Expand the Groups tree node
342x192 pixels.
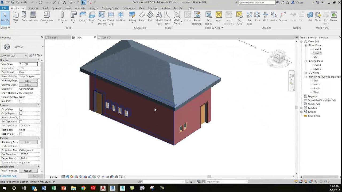302,112
